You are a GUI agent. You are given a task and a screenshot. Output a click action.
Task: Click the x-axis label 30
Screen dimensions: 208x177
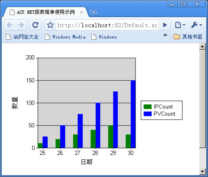tap(131, 153)
